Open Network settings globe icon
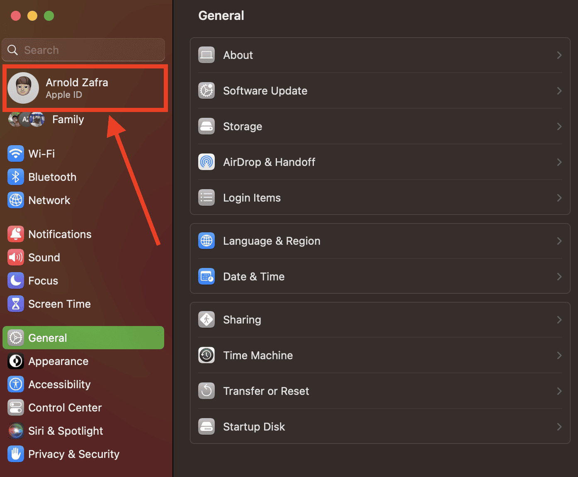The height and width of the screenshot is (477, 578). pos(16,200)
